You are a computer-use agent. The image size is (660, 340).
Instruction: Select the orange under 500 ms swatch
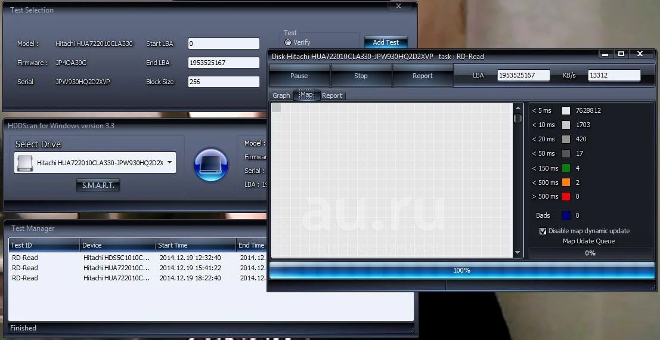(x=566, y=183)
